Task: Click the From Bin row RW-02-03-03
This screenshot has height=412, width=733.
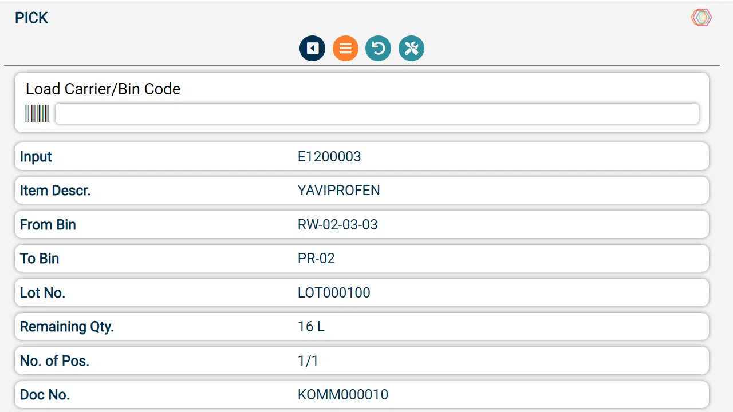Action: 362,224
